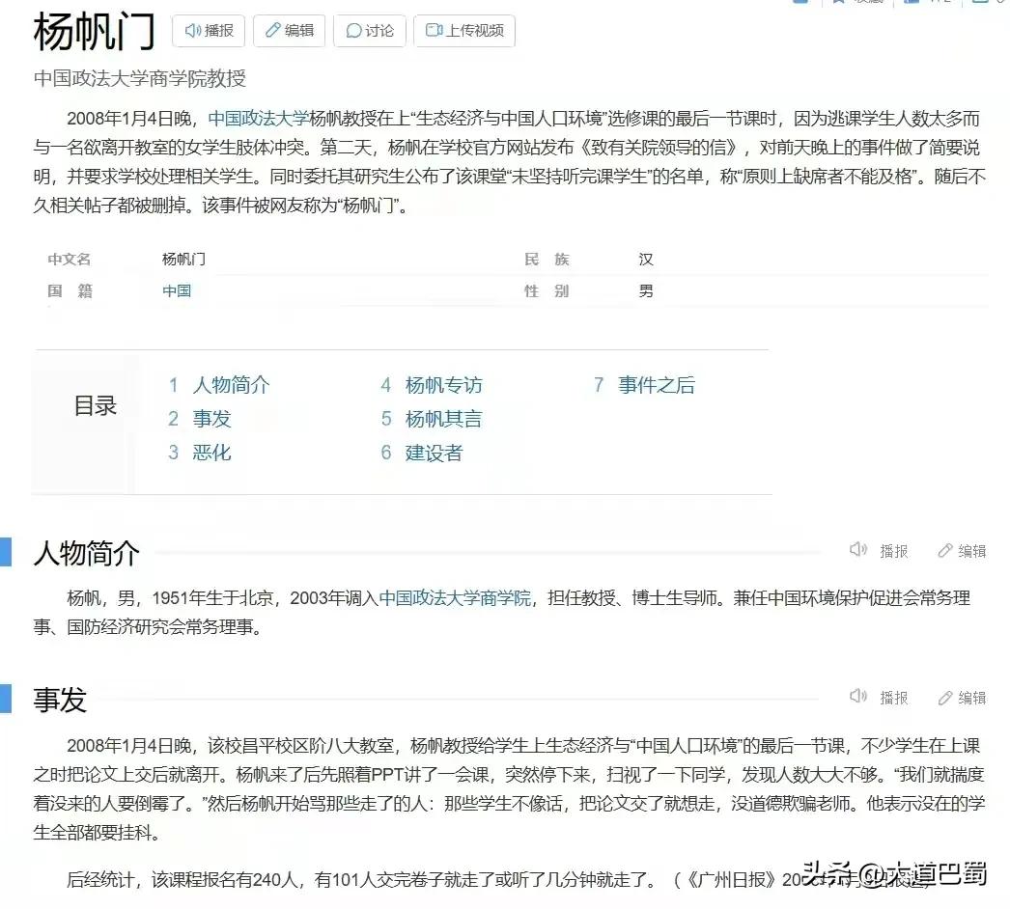
Task: Select 恶化 in the 目录 directory
Action: (x=211, y=452)
